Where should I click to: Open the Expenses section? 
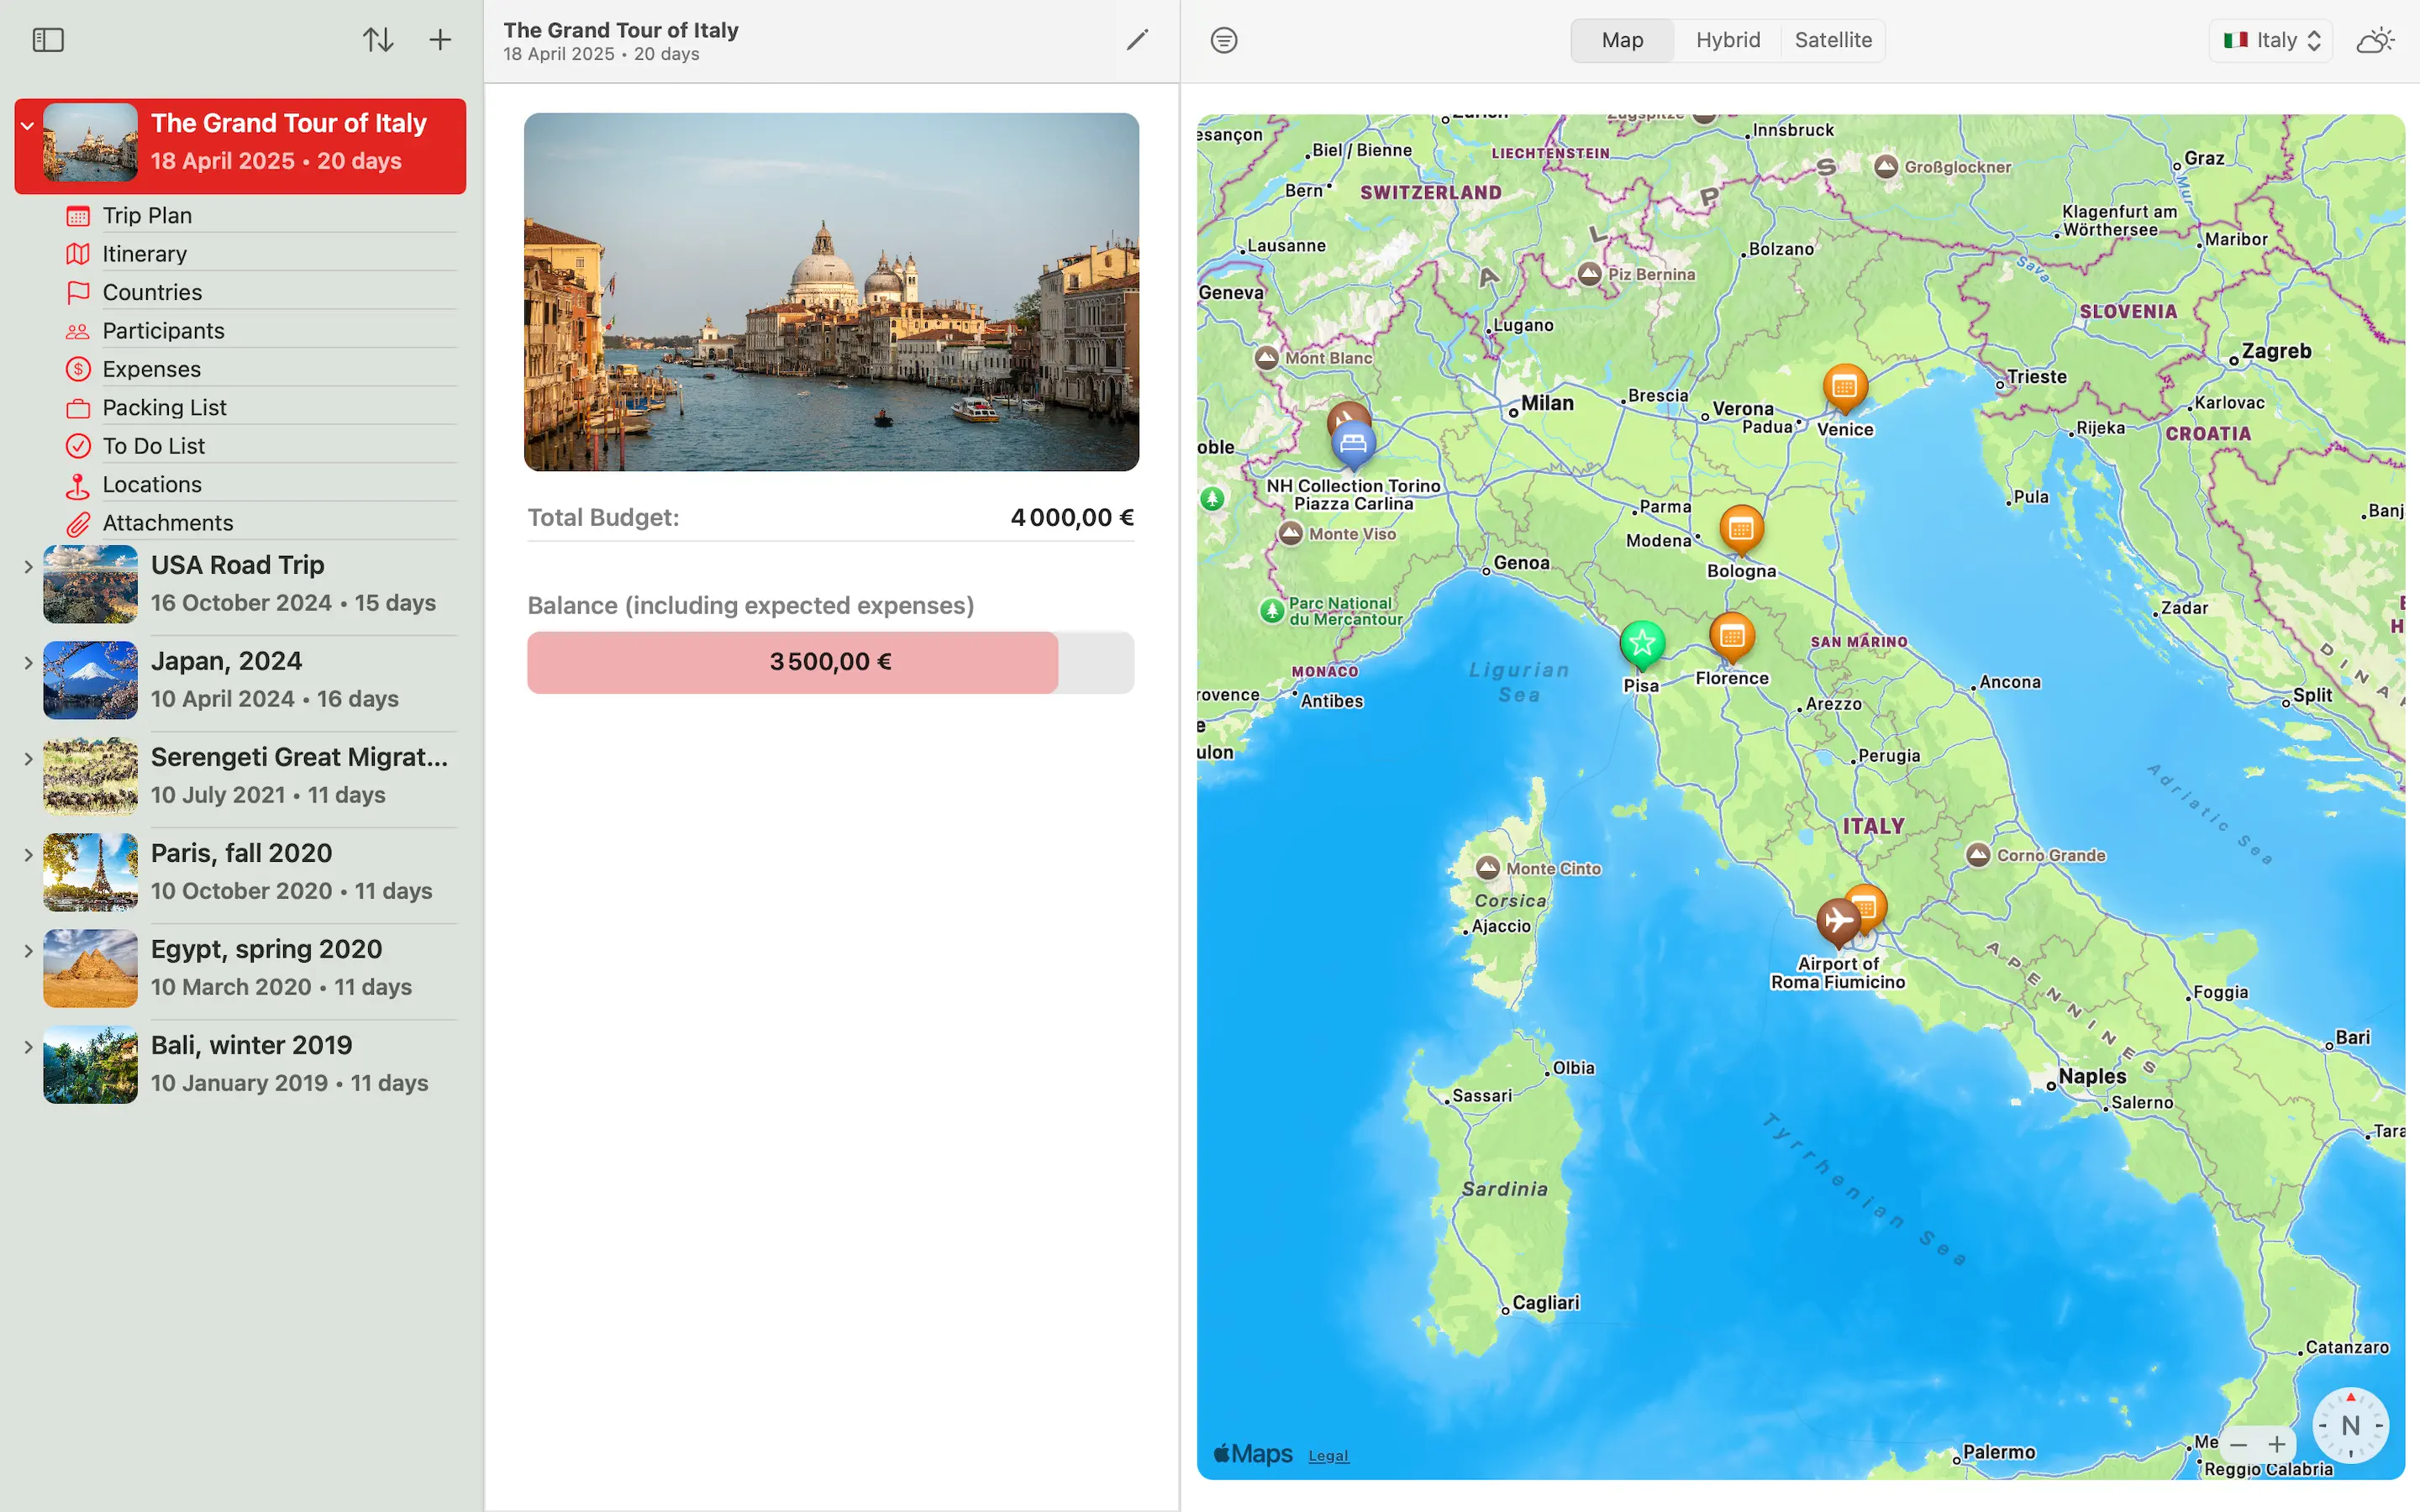[x=152, y=369]
